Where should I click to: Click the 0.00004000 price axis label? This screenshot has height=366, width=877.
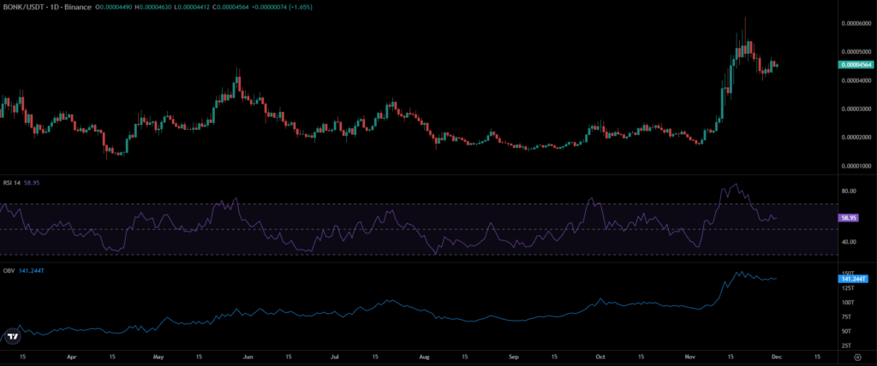coord(856,80)
